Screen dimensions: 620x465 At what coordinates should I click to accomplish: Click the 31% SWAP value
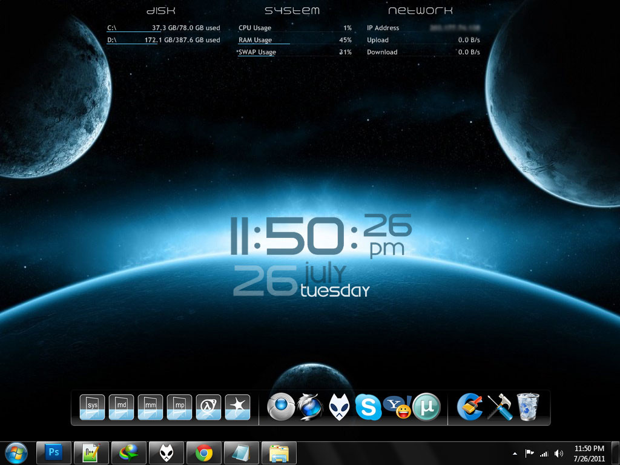(345, 52)
